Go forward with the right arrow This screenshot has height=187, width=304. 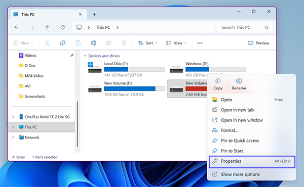[x=32, y=27]
